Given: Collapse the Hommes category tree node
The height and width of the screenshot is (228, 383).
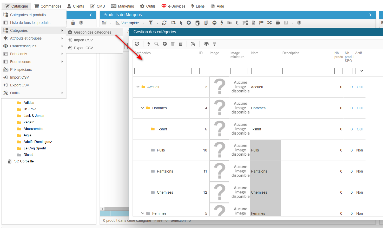Looking at the screenshot, I should click(x=143, y=108).
